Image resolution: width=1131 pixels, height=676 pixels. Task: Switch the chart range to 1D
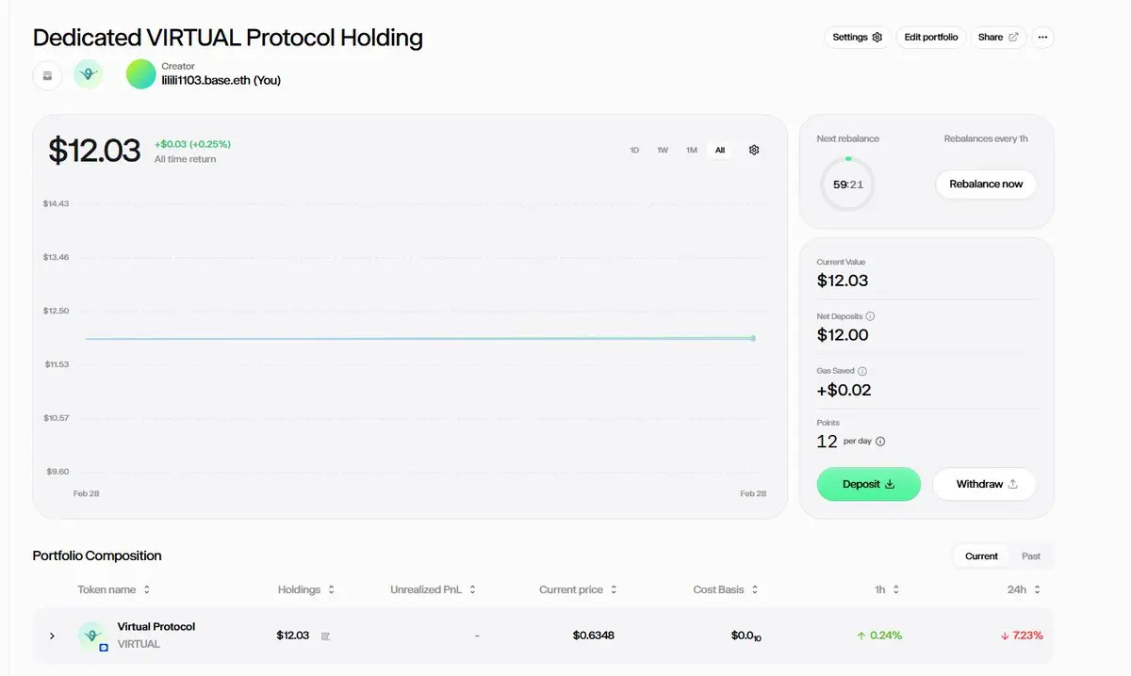634,150
